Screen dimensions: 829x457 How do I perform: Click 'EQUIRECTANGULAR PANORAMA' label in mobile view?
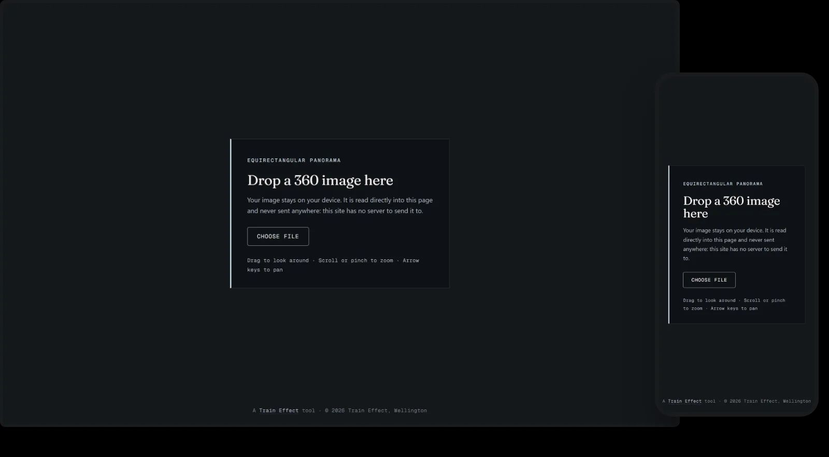tap(723, 184)
